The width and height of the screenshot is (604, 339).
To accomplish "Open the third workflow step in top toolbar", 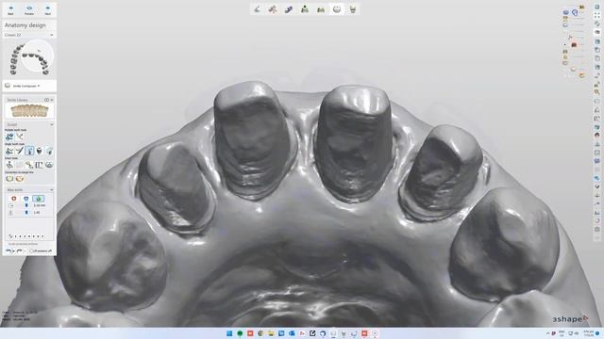I will pyautogui.click(x=289, y=9).
